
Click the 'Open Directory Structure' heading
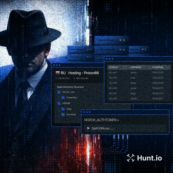pyautogui.click(x=70, y=87)
